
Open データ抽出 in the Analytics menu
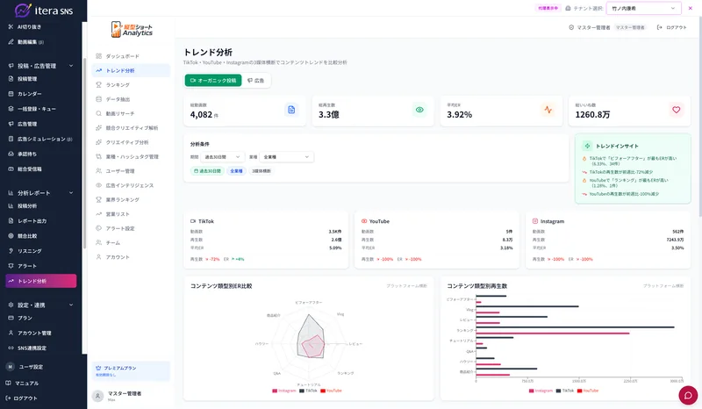click(x=131, y=99)
